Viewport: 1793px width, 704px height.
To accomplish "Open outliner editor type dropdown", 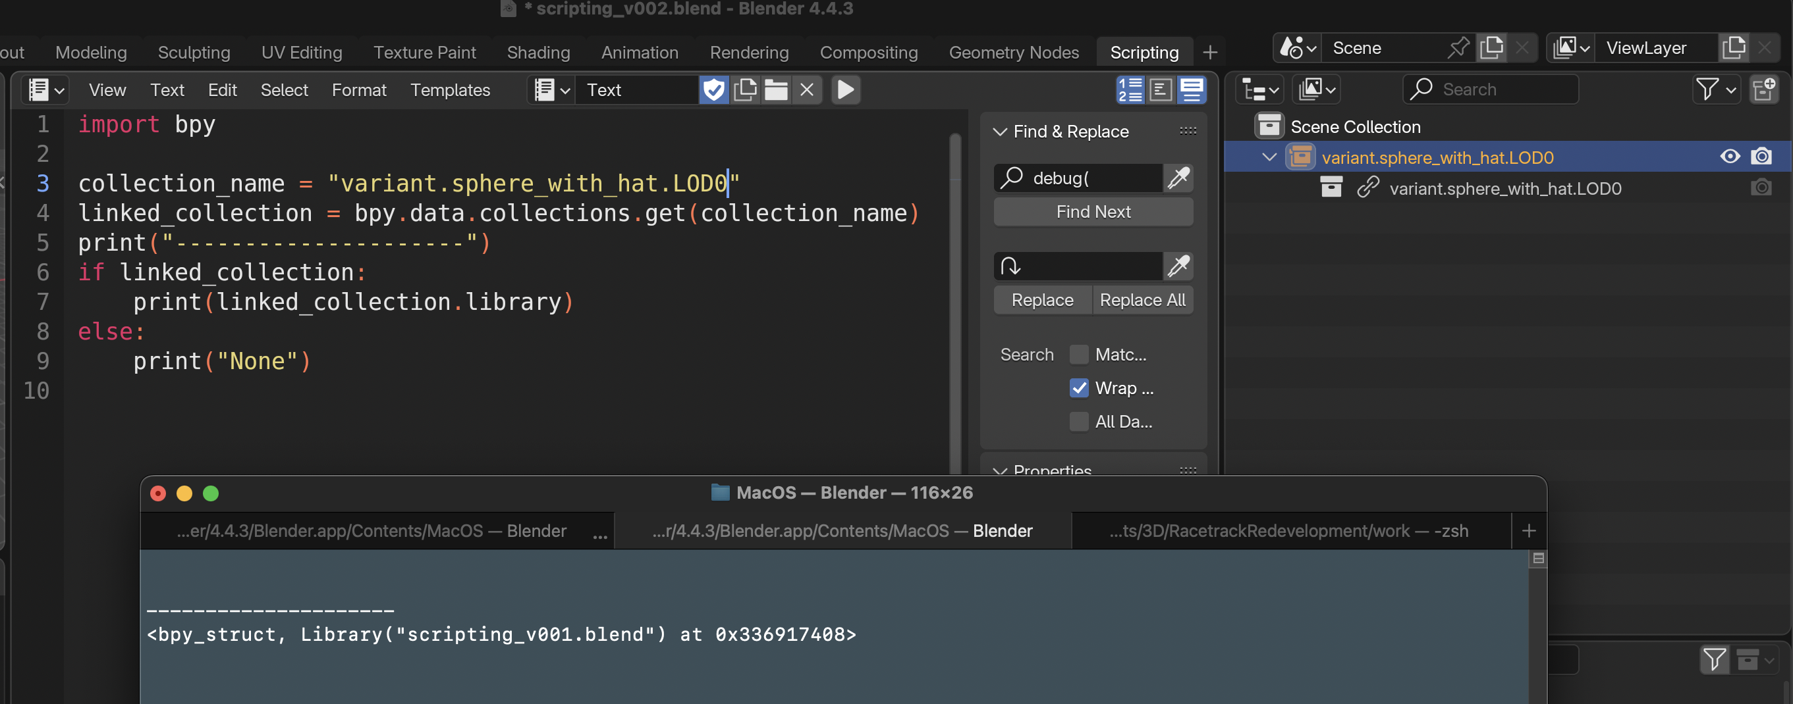I will [1261, 89].
